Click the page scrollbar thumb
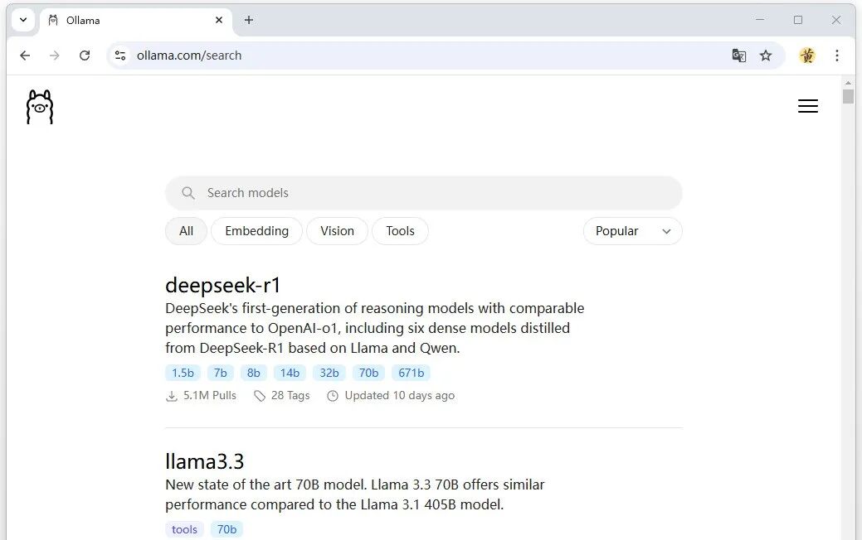This screenshot has height=540, width=862. click(x=848, y=97)
